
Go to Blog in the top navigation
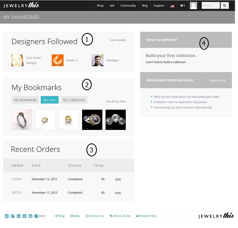click(x=145, y=6)
